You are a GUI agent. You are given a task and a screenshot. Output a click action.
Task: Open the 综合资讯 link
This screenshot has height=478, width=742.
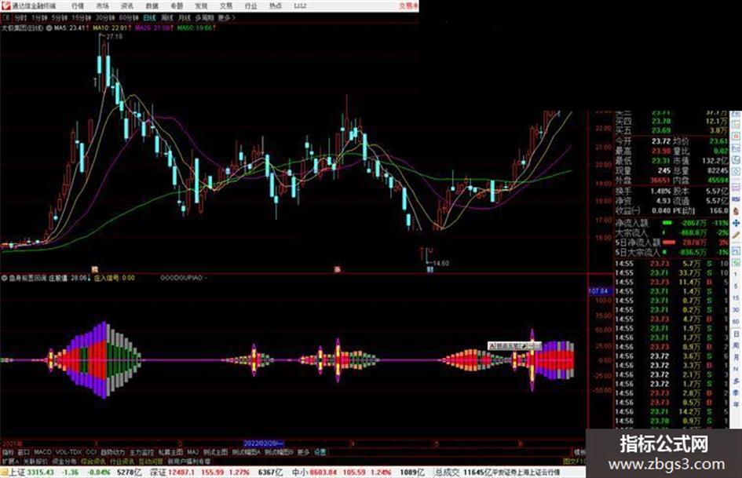click(x=93, y=461)
